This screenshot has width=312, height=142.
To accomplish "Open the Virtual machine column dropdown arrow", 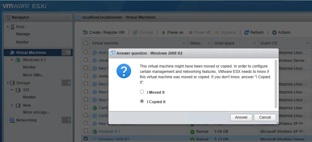I will [x=184, y=43].
